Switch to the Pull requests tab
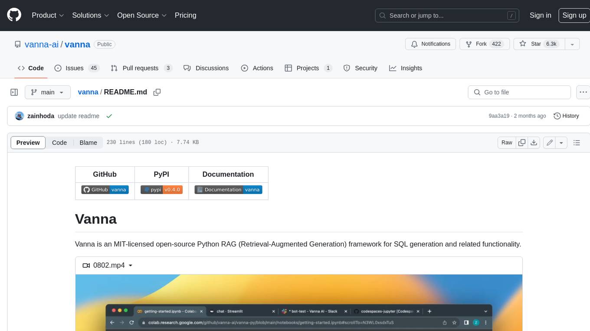The width and height of the screenshot is (590, 331). [x=141, y=68]
